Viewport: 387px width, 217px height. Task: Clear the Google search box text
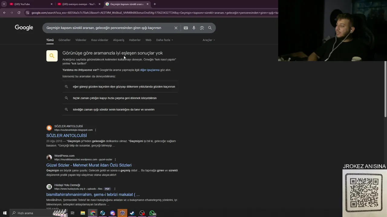tap(176, 28)
